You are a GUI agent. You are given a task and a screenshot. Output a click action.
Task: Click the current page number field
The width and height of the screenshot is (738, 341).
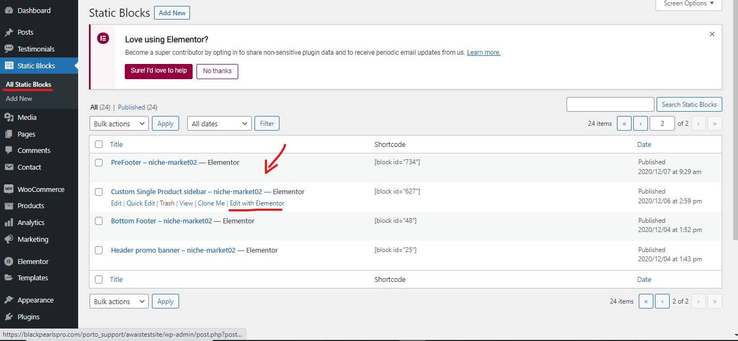(x=662, y=124)
